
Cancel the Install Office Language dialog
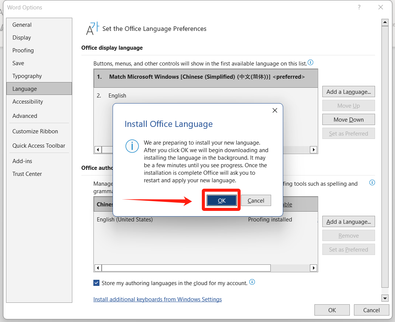[x=256, y=201]
